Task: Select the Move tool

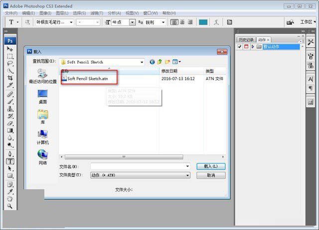Action: point(10,49)
